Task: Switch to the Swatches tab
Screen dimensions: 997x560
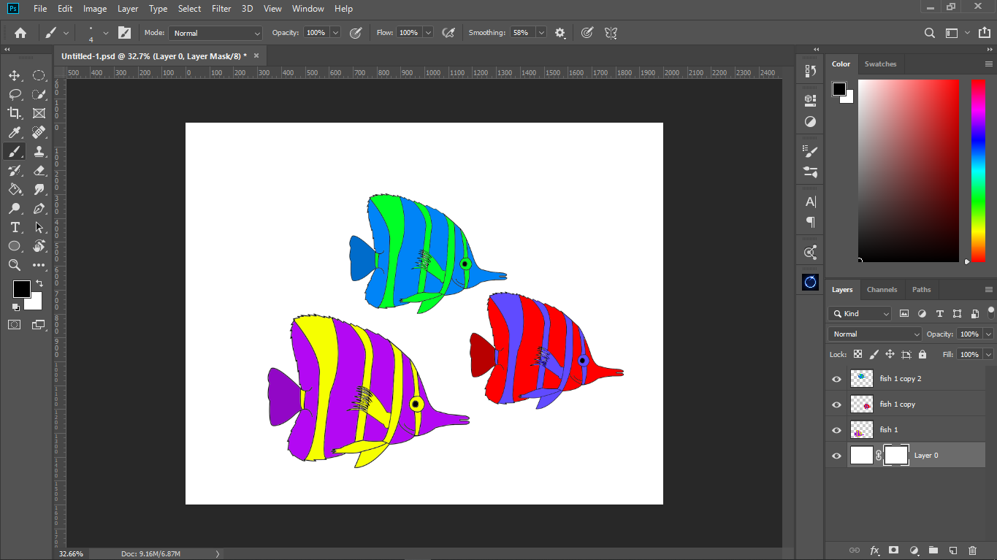Action: 880,64
